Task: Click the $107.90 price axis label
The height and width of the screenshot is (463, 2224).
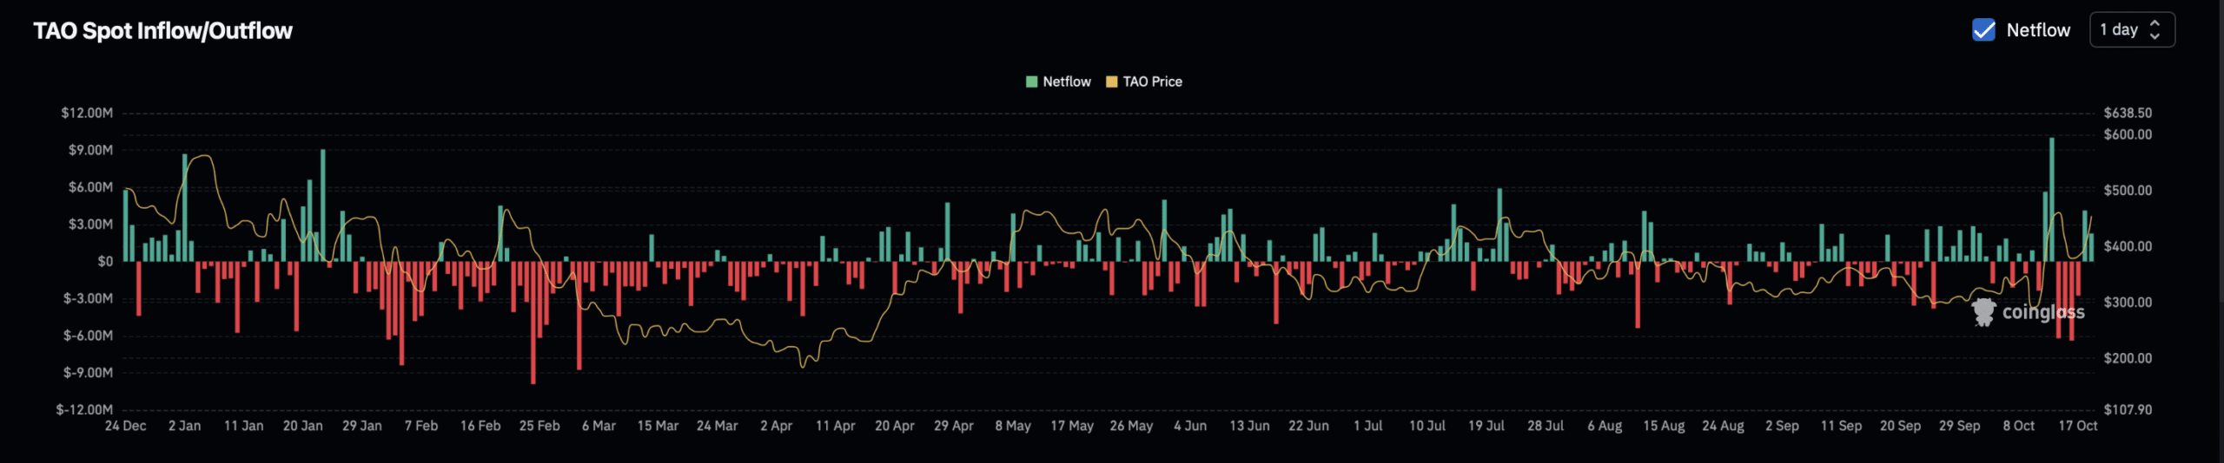Action: [2128, 409]
